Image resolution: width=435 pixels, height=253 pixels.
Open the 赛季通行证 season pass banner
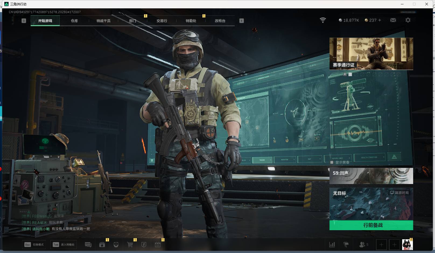(x=371, y=54)
